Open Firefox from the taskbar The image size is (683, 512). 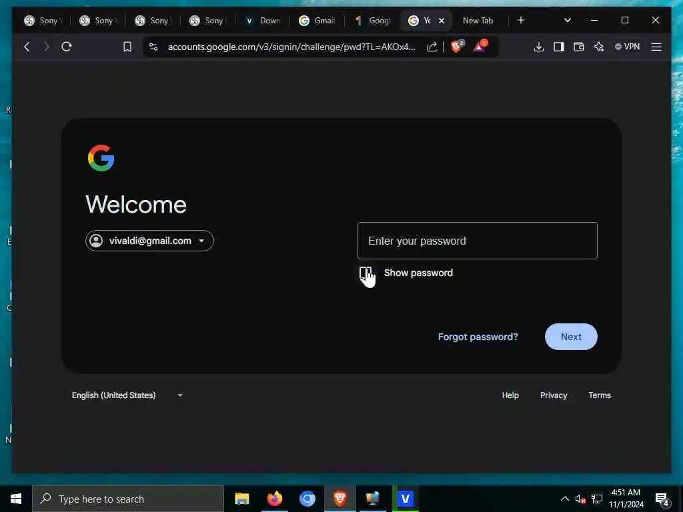(274, 499)
